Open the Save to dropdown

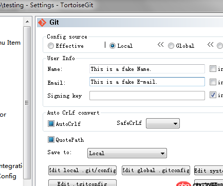[x=127, y=153]
